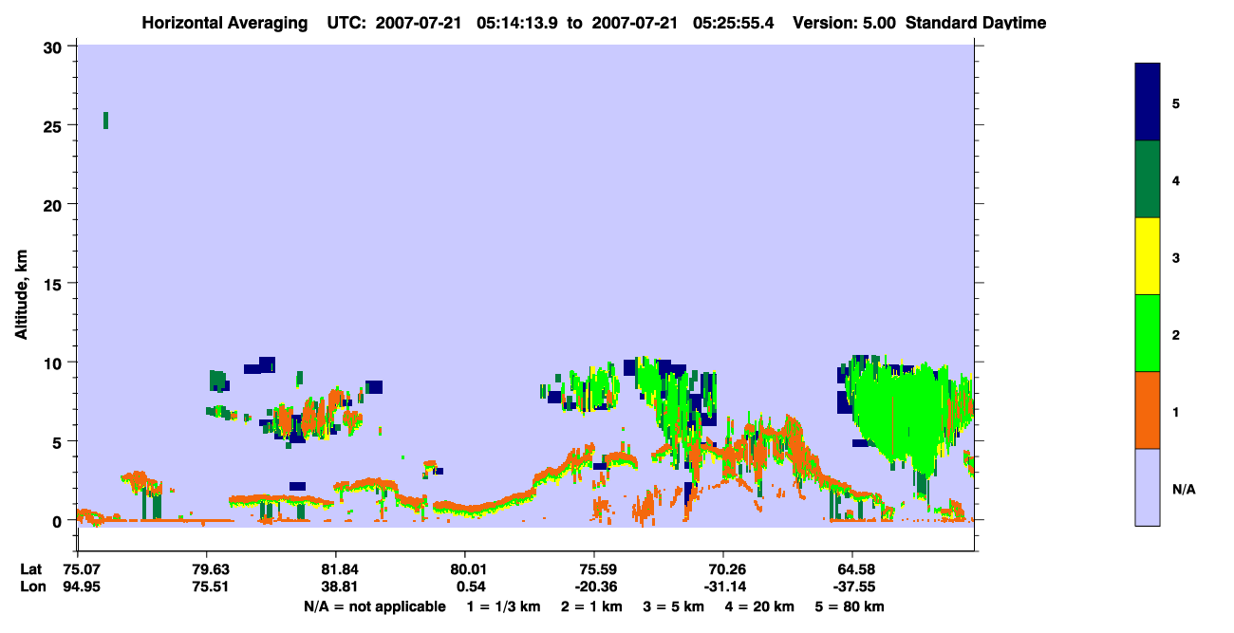Click the y-axis tick label 20

tap(55, 204)
